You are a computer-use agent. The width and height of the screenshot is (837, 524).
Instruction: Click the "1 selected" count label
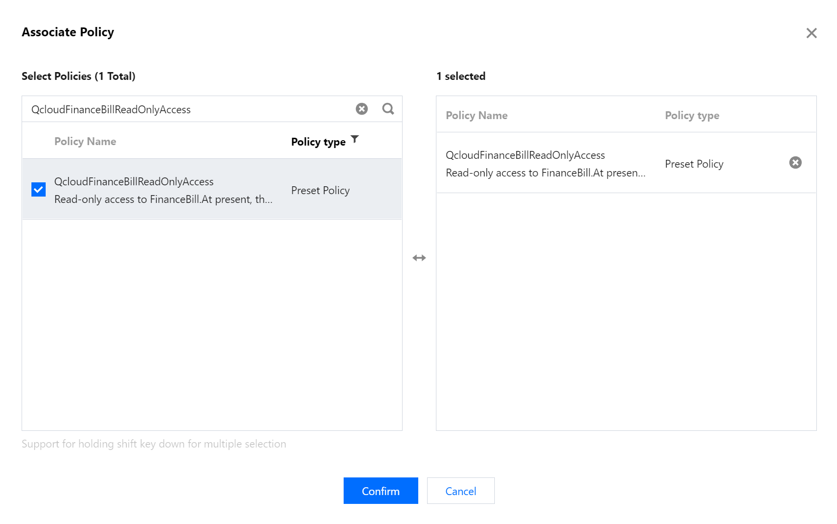click(x=460, y=76)
